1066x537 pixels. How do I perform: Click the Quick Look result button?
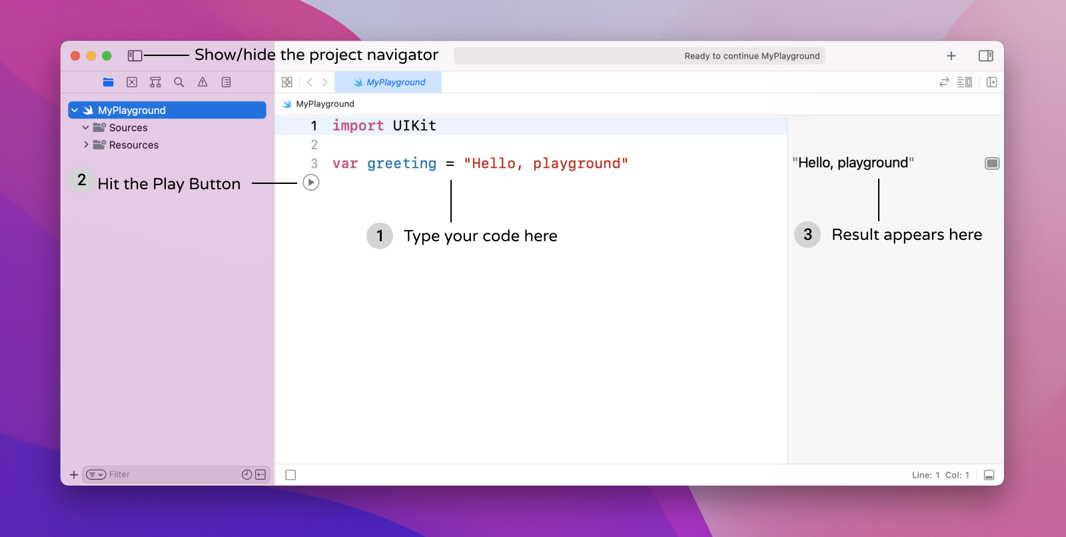tap(992, 163)
